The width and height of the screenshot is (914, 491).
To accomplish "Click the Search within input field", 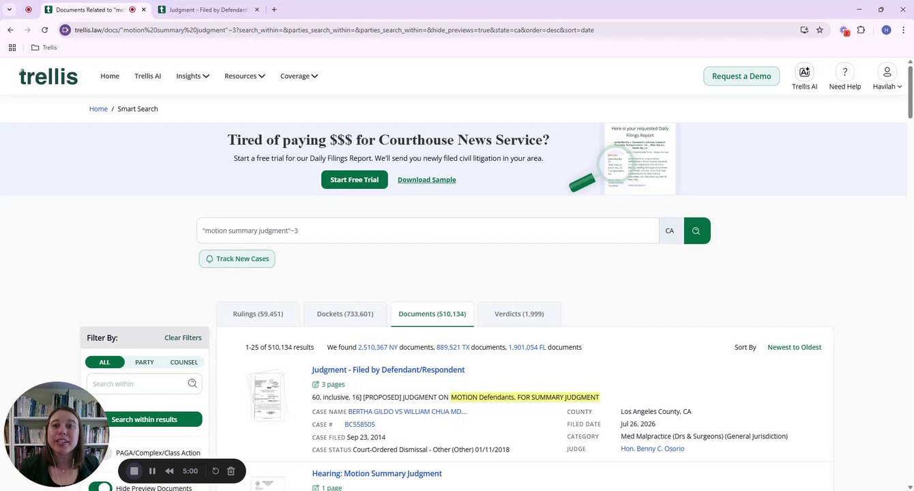I will click(138, 384).
